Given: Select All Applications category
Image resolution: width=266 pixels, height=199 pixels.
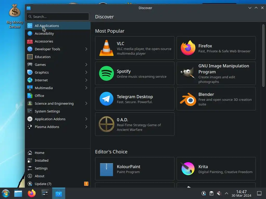Looking at the screenshot, I should point(58,26).
